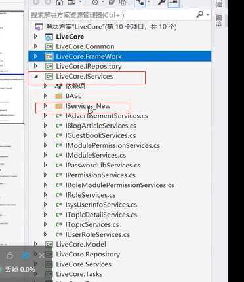This screenshot has width=244, height=282.
Task: Expand the LiveCore.Common project
Action: [x=35, y=46]
